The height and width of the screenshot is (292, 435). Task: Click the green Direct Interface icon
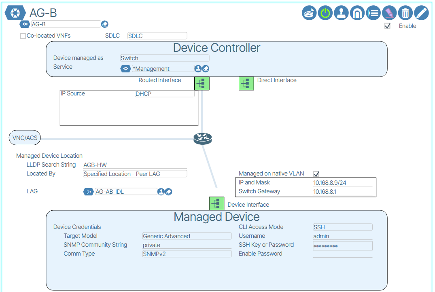[246, 83]
